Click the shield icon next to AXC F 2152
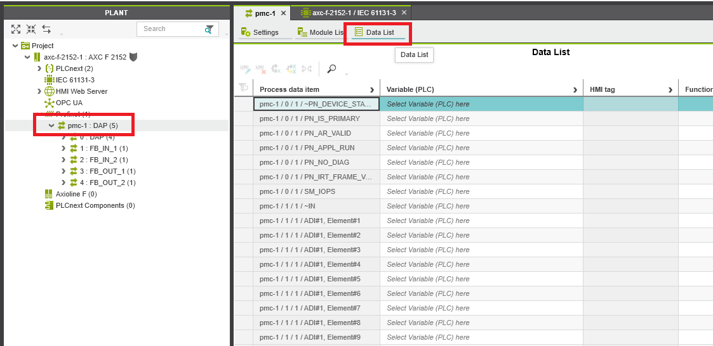The width and height of the screenshot is (713, 346). click(133, 57)
